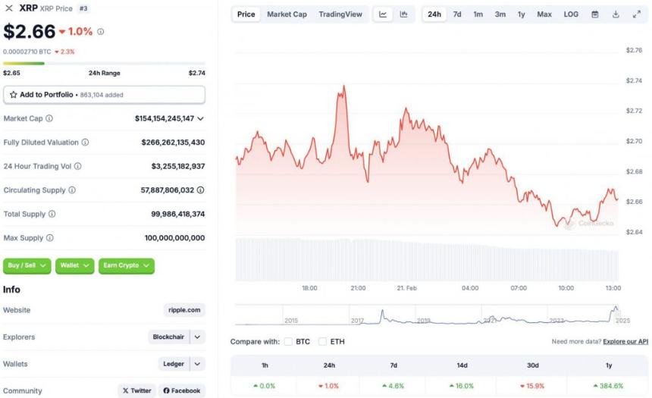This screenshot has height=398, width=652.
Task: Expand the Explorers dropdown arrow
Action: 198,337
